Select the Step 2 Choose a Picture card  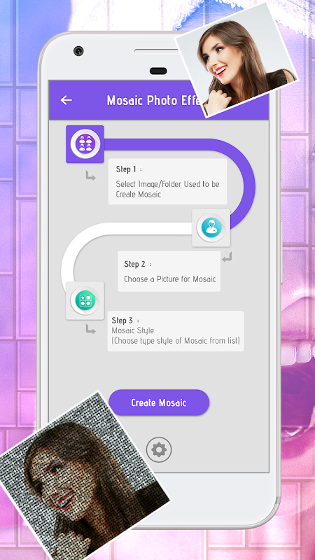pos(169,272)
